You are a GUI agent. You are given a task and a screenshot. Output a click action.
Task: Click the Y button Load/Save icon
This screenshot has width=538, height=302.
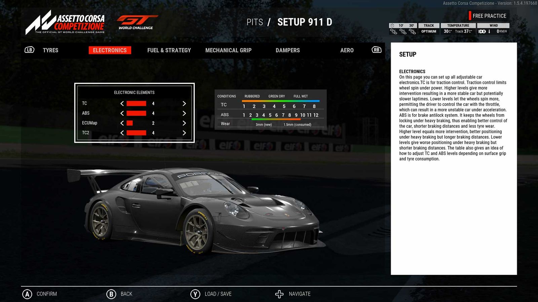[x=195, y=294]
